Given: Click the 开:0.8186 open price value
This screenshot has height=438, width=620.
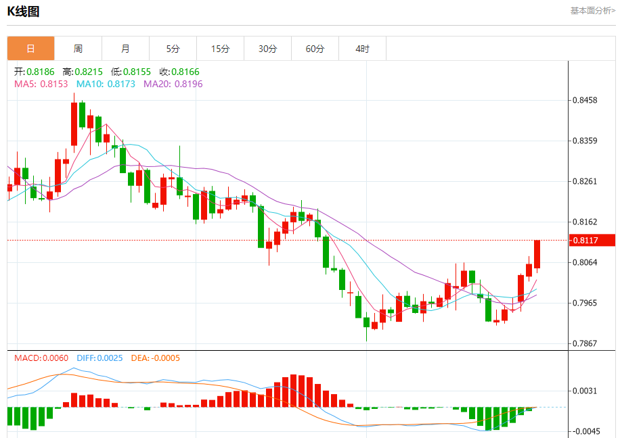Looking at the screenshot, I should tap(35, 72).
